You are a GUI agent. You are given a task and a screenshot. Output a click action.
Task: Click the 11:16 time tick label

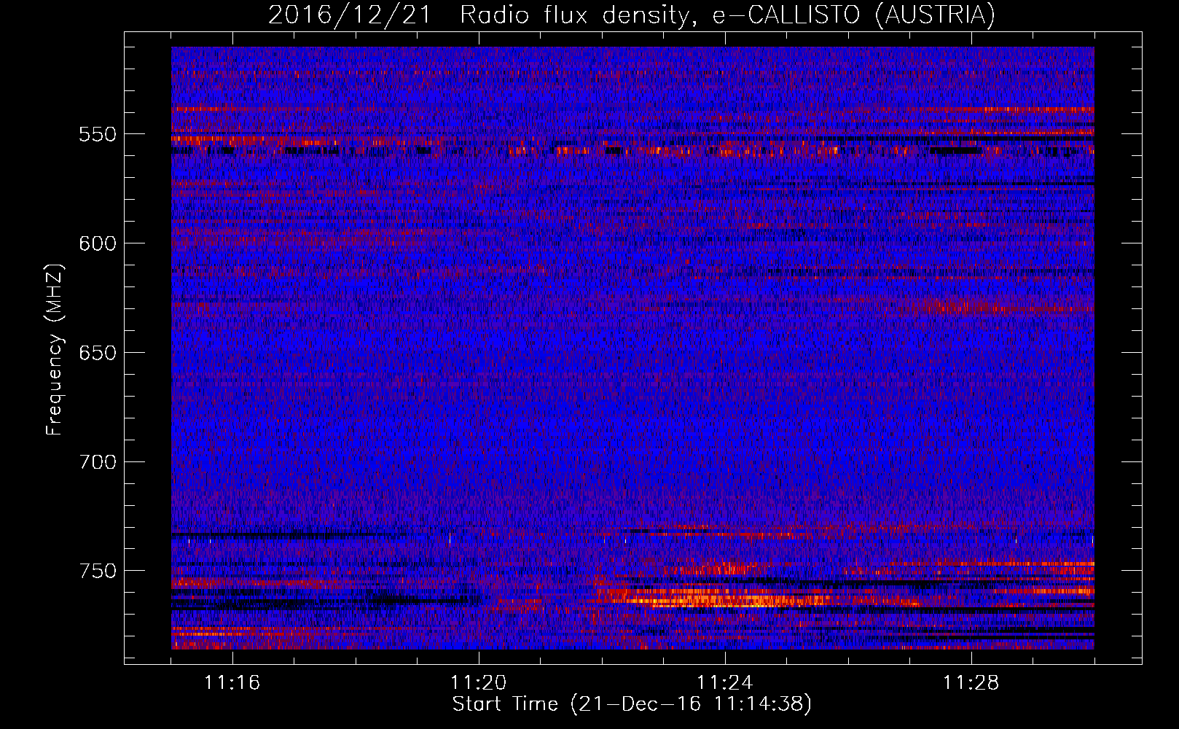pos(232,683)
